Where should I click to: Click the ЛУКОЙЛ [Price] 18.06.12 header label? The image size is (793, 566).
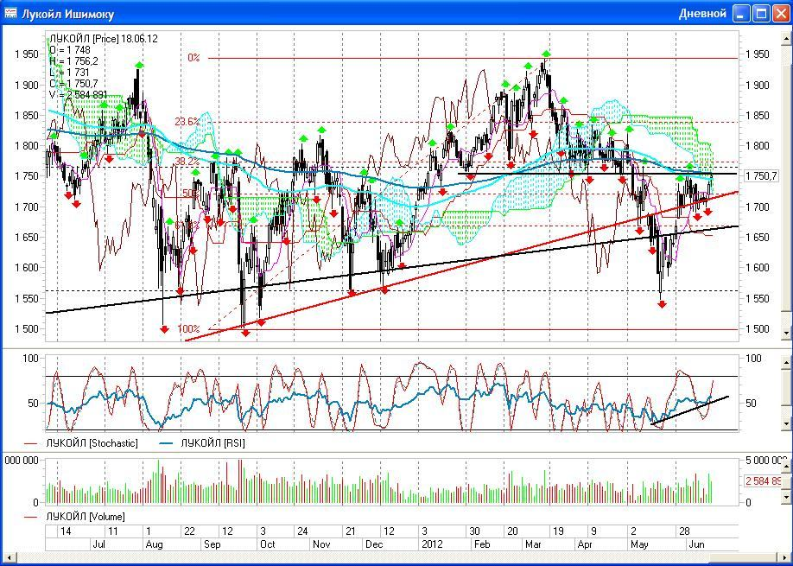pyautogui.click(x=103, y=38)
